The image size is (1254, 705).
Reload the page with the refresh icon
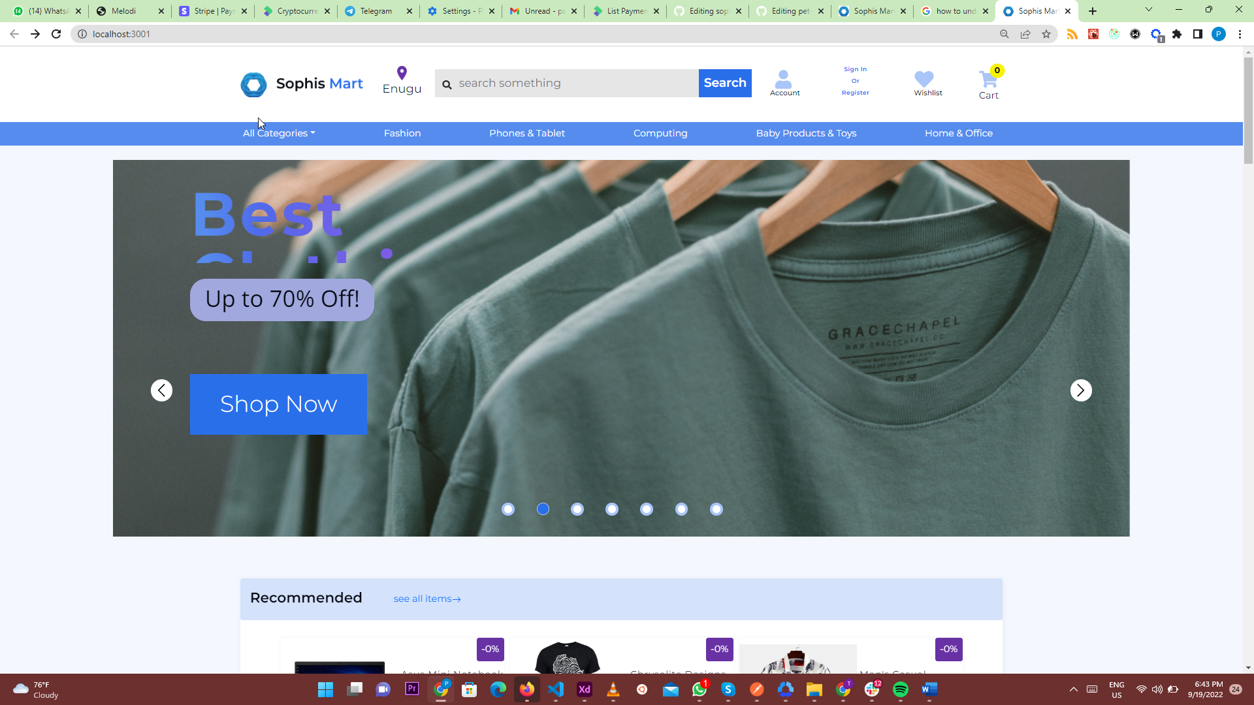56,34
